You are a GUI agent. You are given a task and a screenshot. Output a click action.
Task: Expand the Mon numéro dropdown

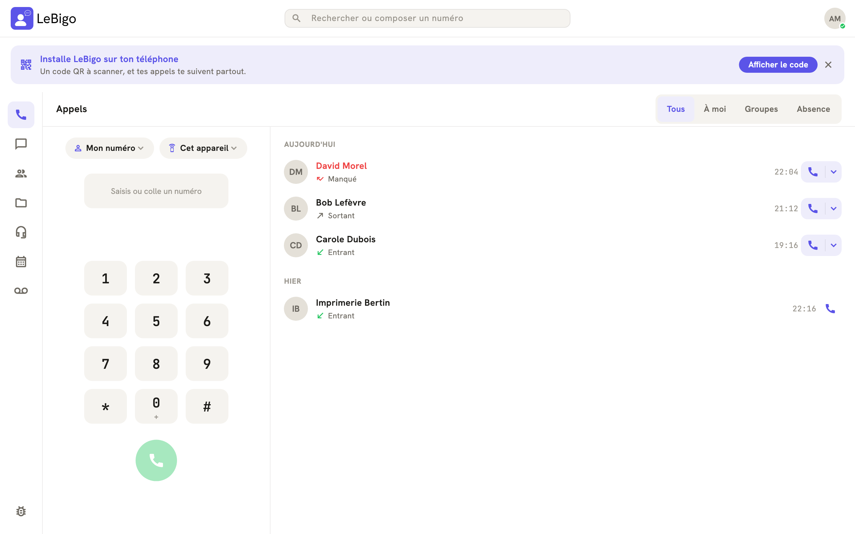click(x=110, y=148)
